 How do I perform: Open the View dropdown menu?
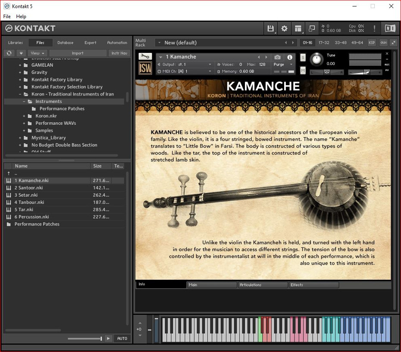(x=38, y=53)
